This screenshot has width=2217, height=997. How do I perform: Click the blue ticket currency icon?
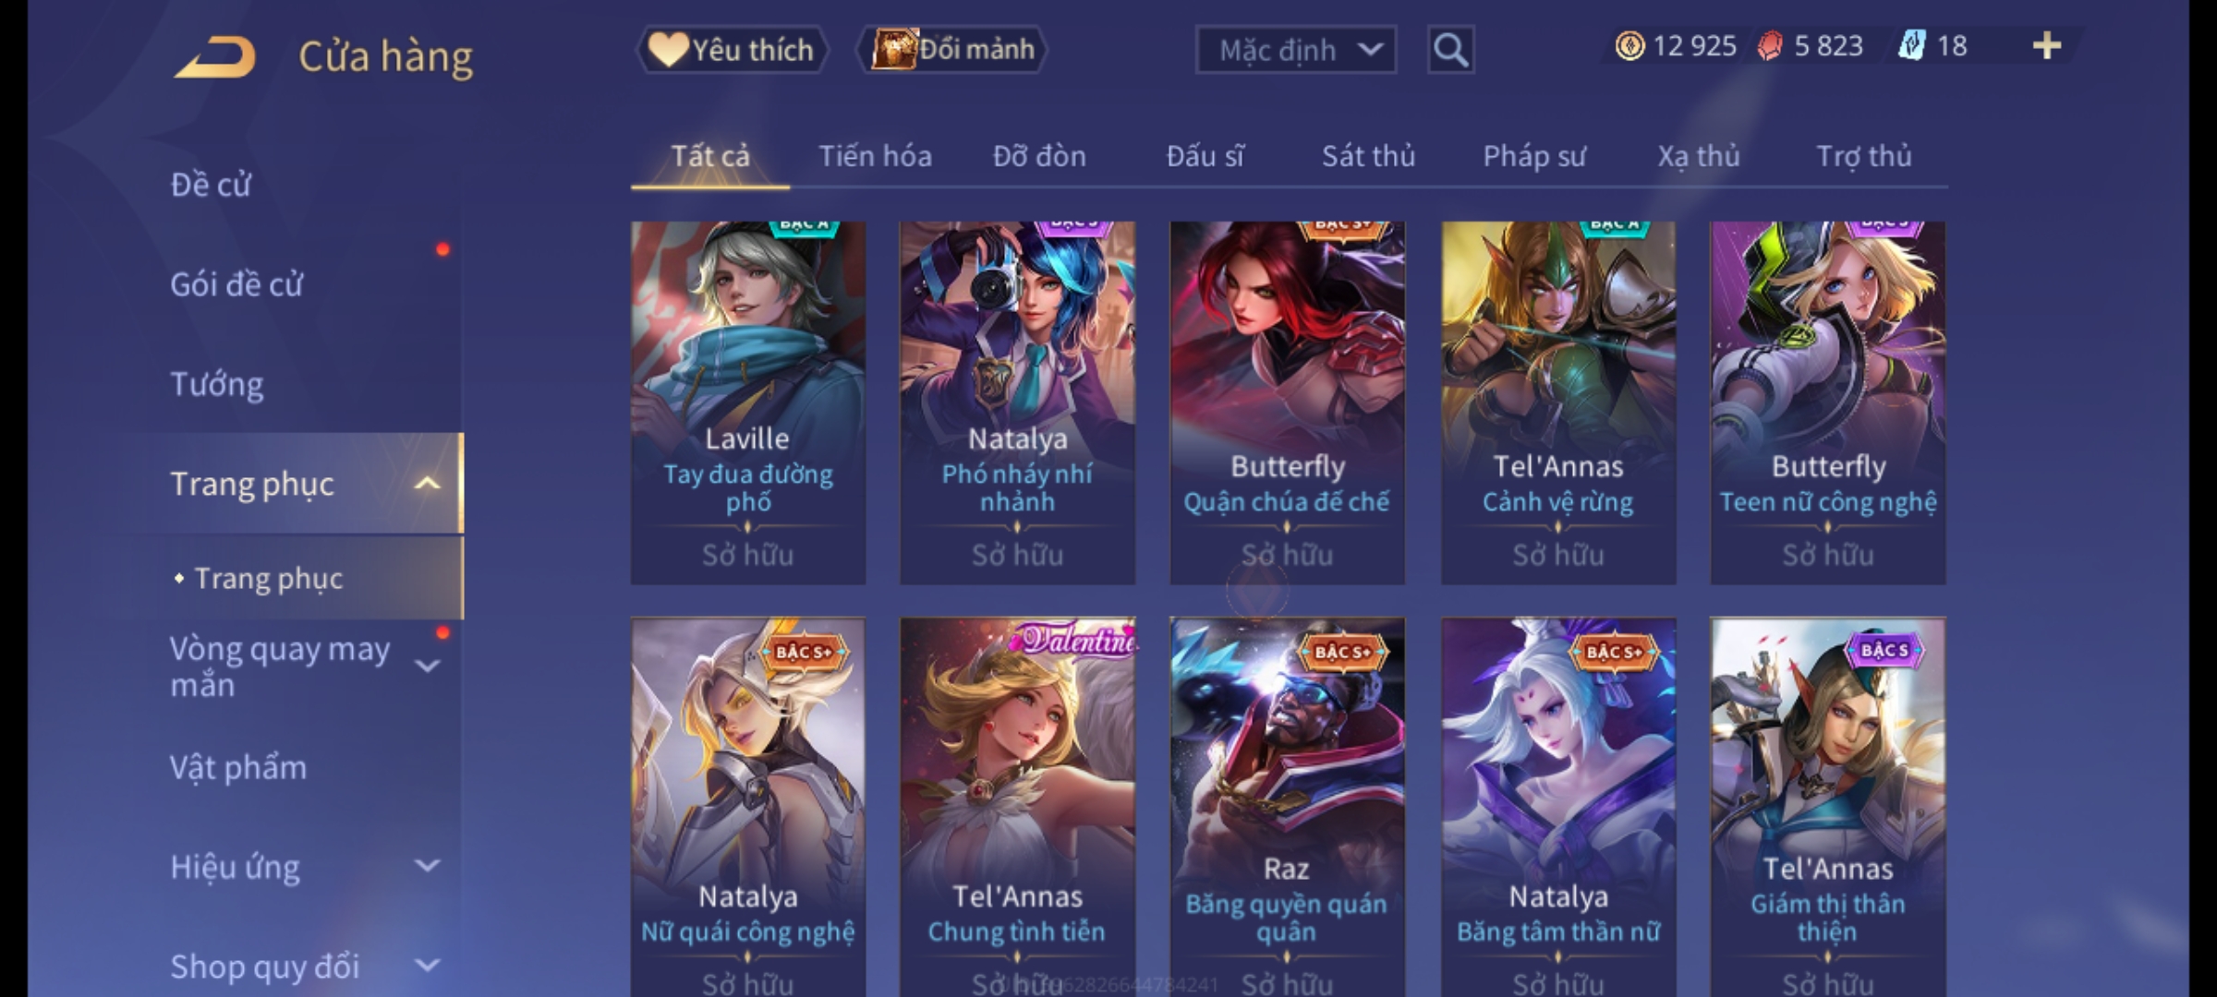pyautogui.click(x=1911, y=46)
